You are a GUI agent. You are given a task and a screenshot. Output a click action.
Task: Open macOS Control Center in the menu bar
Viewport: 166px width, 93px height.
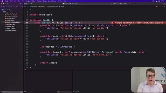point(159,1)
